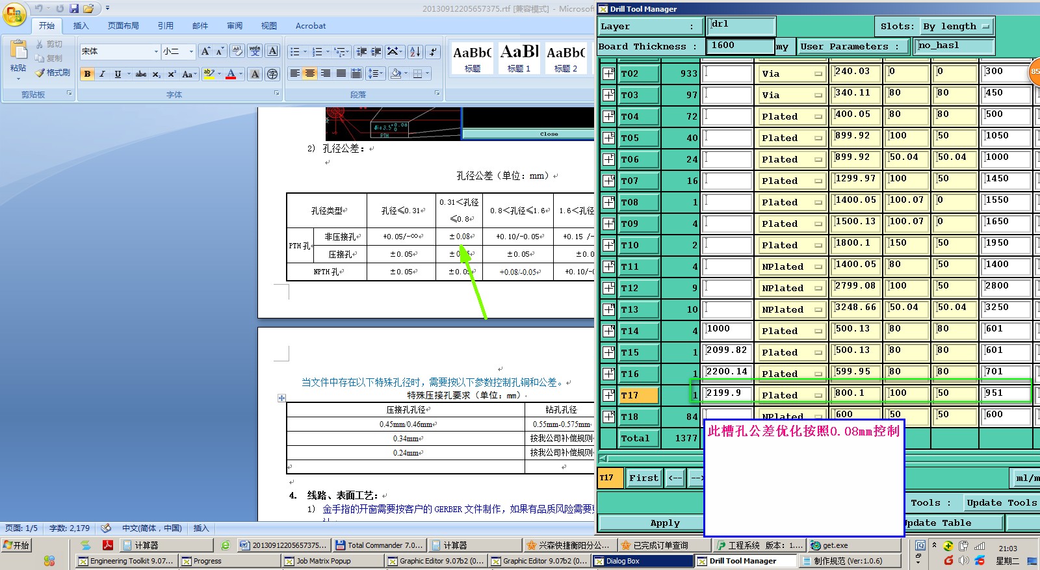This screenshot has width=1040, height=570.
Task: Click the Cut scissors icon
Action: point(40,44)
